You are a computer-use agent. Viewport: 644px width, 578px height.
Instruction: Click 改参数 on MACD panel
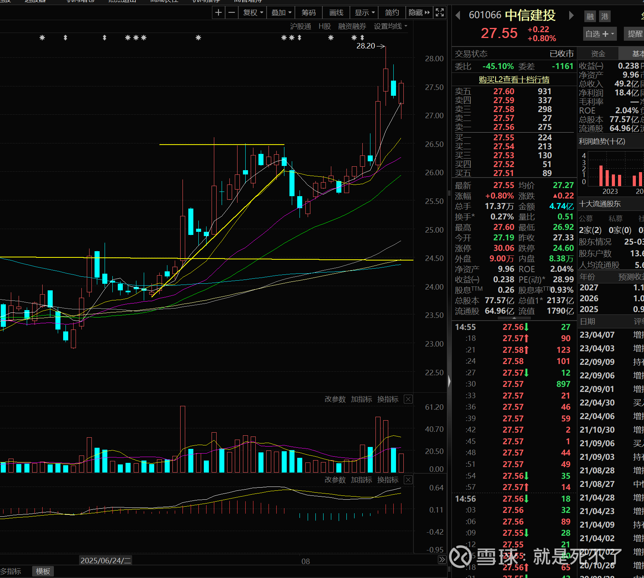[x=335, y=480]
